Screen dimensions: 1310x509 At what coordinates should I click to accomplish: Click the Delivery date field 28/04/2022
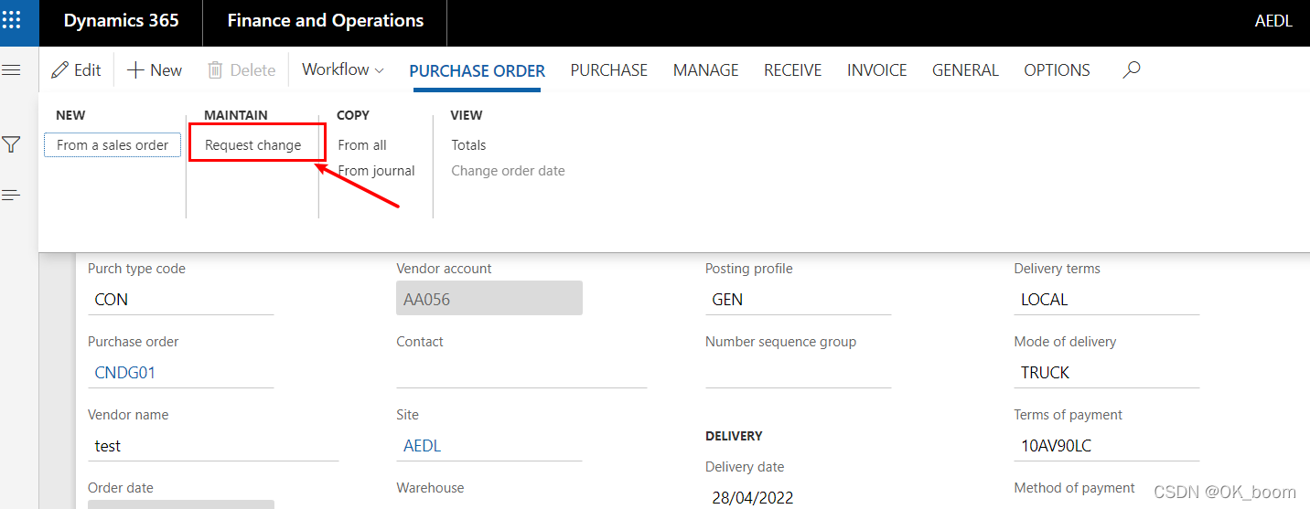click(798, 498)
